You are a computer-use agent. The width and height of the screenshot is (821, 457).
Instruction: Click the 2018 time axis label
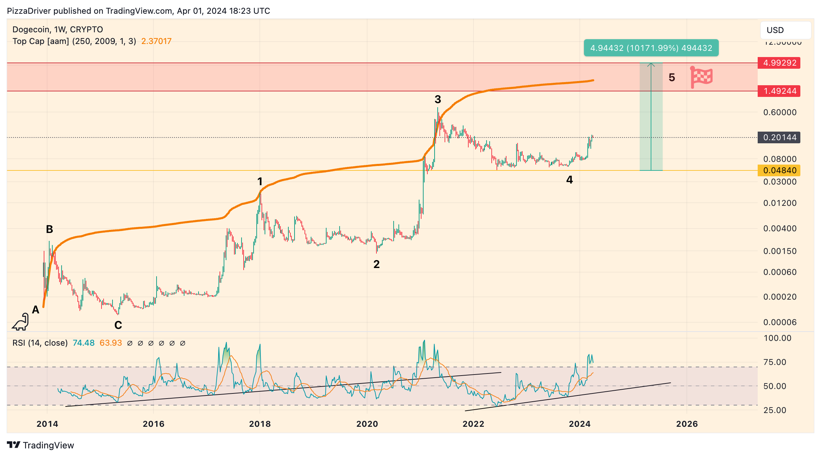tap(260, 424)
